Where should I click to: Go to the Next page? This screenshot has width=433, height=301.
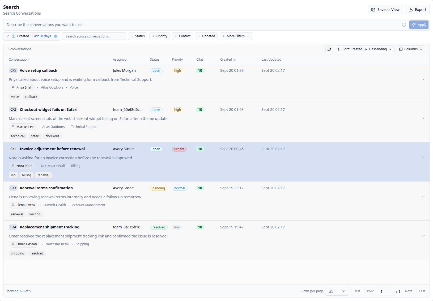408,291
